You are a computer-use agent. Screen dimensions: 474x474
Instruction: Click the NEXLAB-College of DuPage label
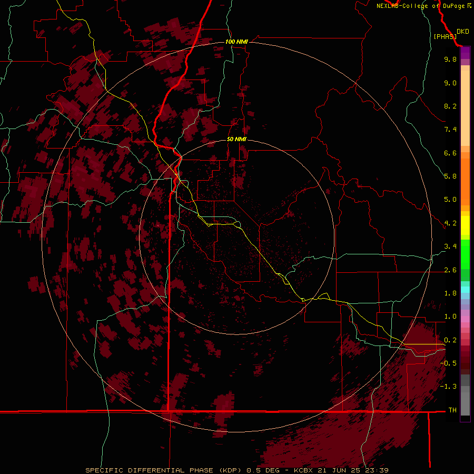tap(424, 6)
